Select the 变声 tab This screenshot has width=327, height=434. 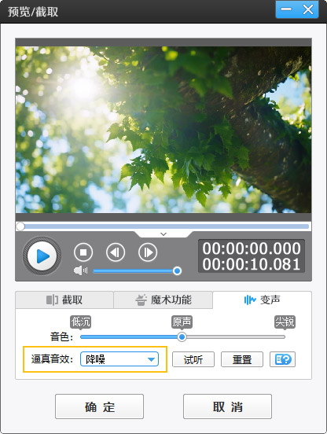click(263, 300)
